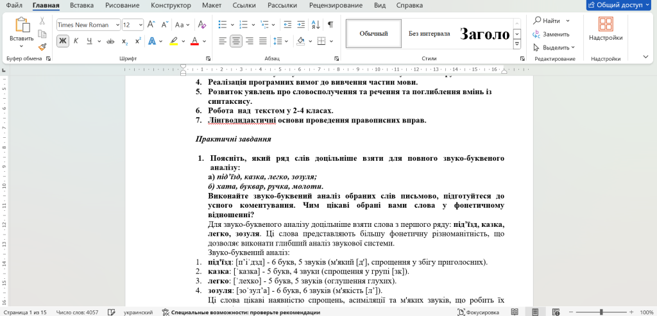The image size is (657, 316).
Task: Clear all formatting eraser icon
Action: click(202, 25)
